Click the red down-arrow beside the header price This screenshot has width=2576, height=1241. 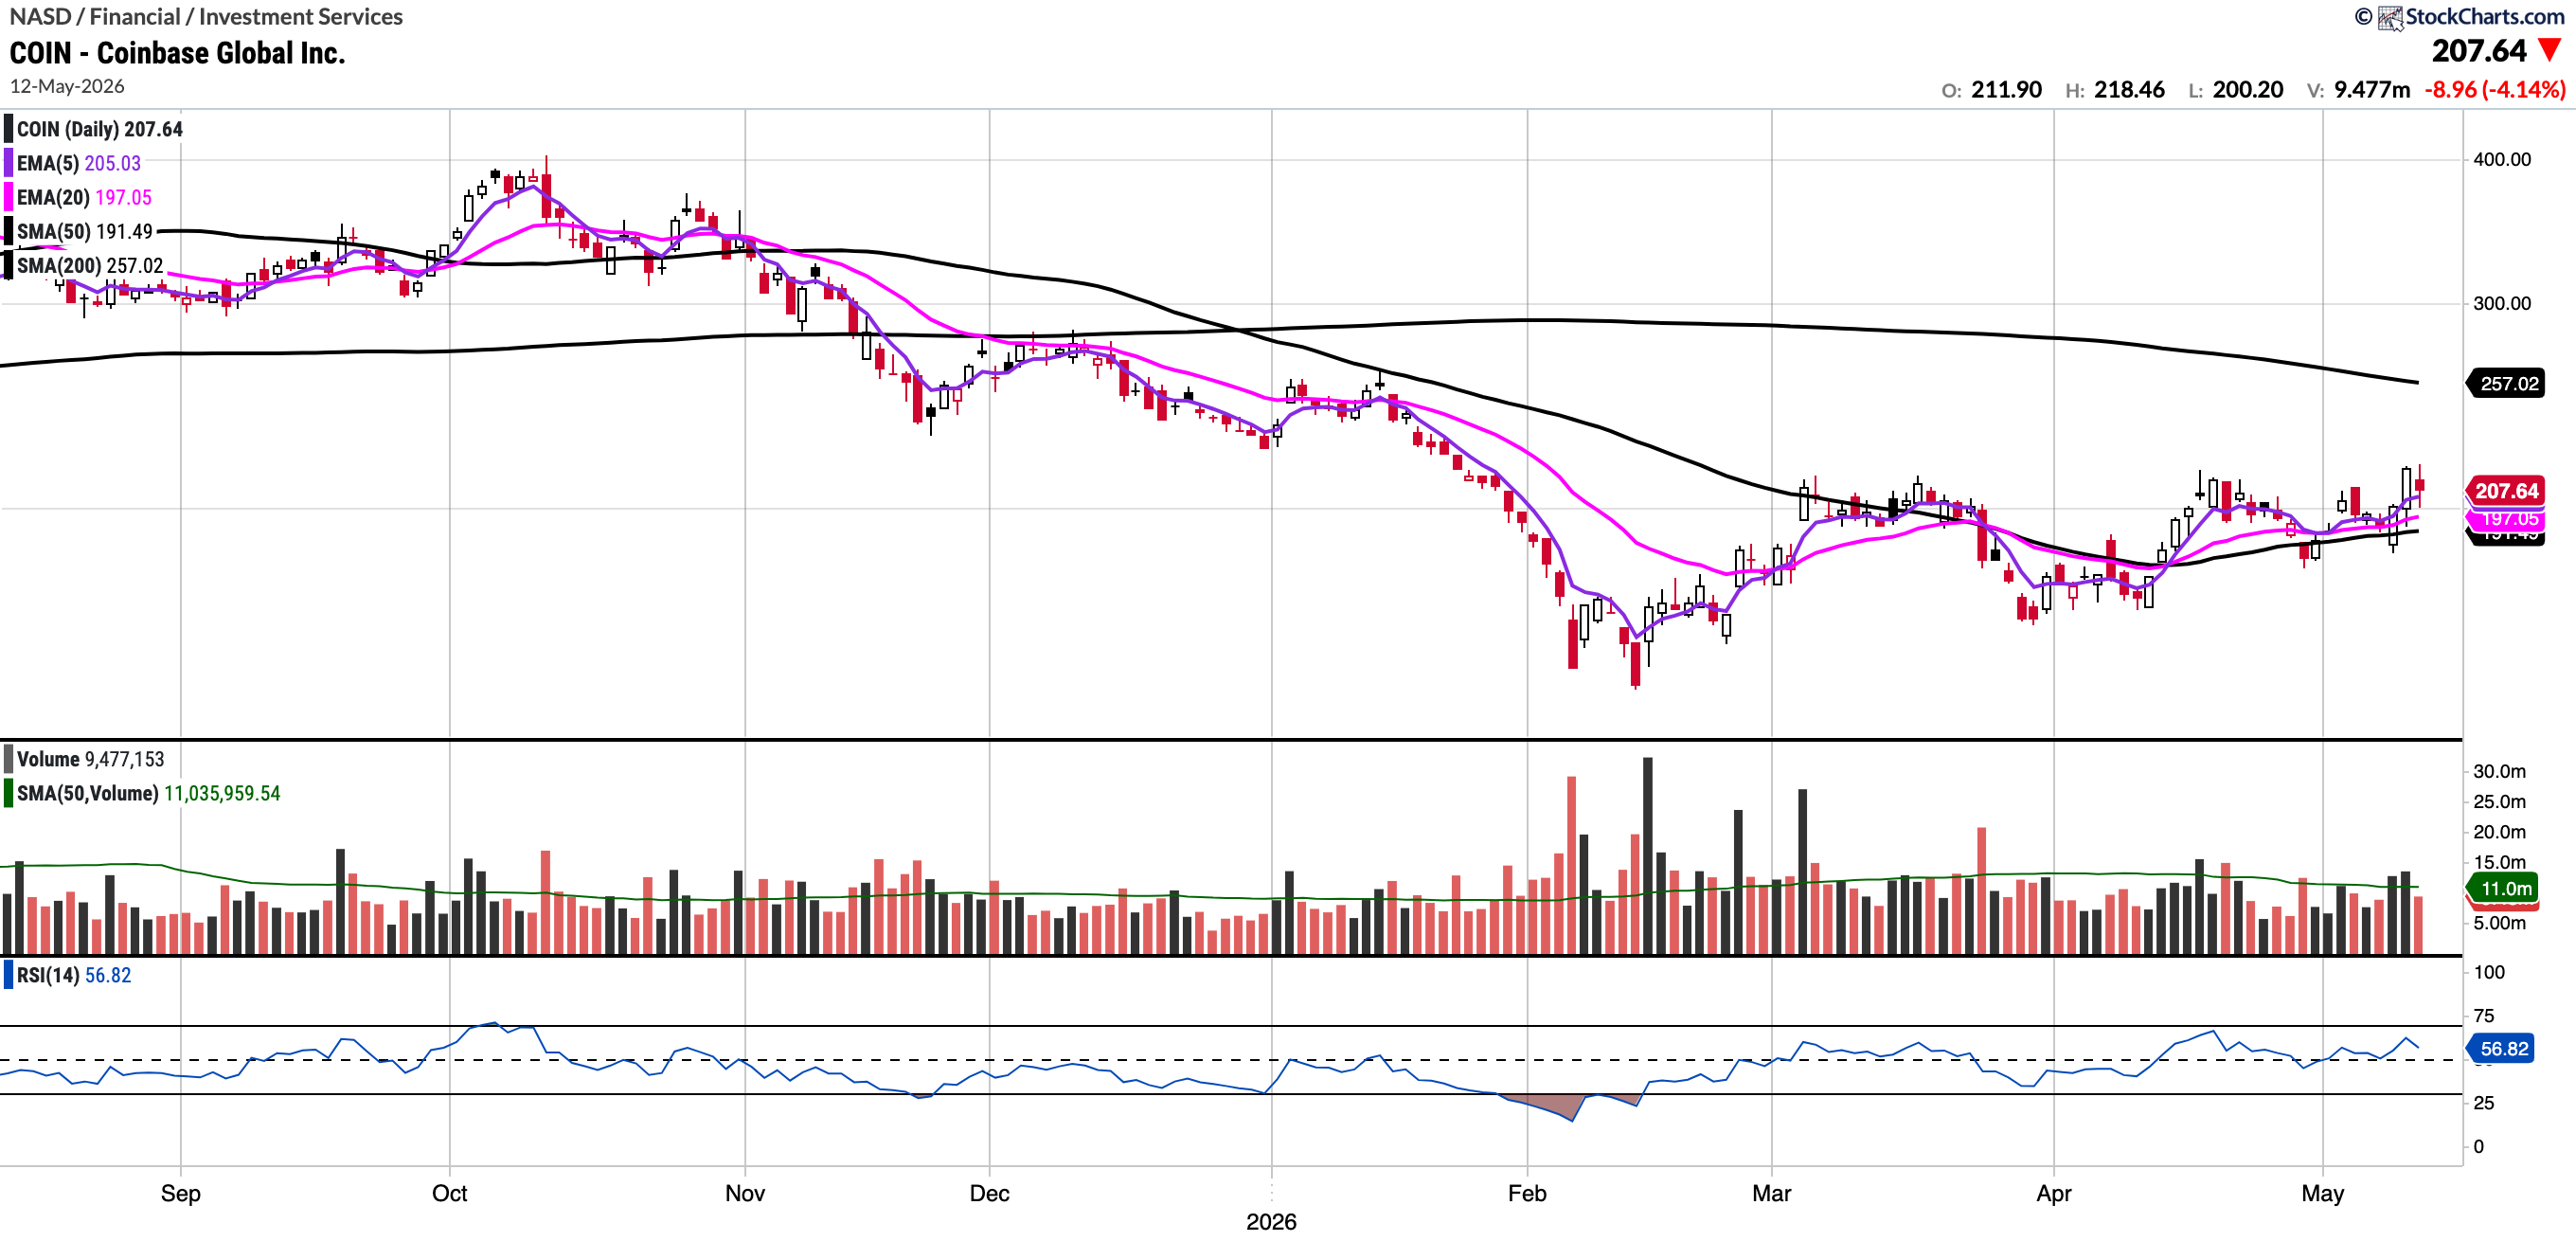click(x=2550, y=50)
